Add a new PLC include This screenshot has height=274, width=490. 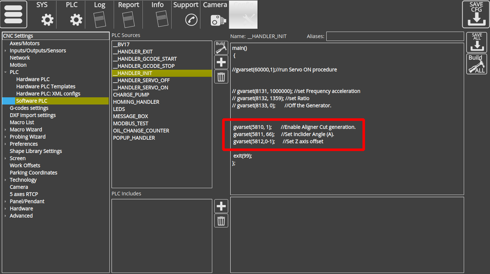pyautogui.click(x=221, y=206)
